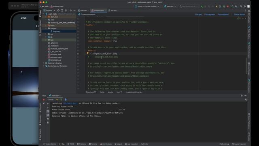Click scroll down arrow in console gutter
The width and height of the screenshot is (259, 146).
point(48,107)
